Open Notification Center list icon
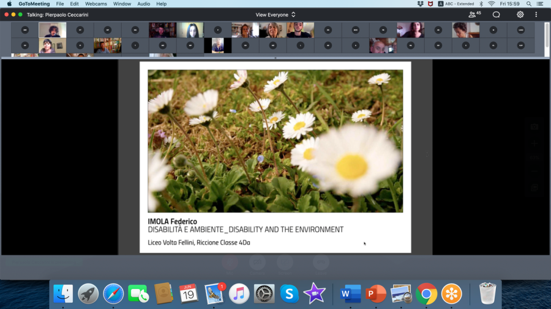Screen dimensions: 551x309 click(540, 4)
